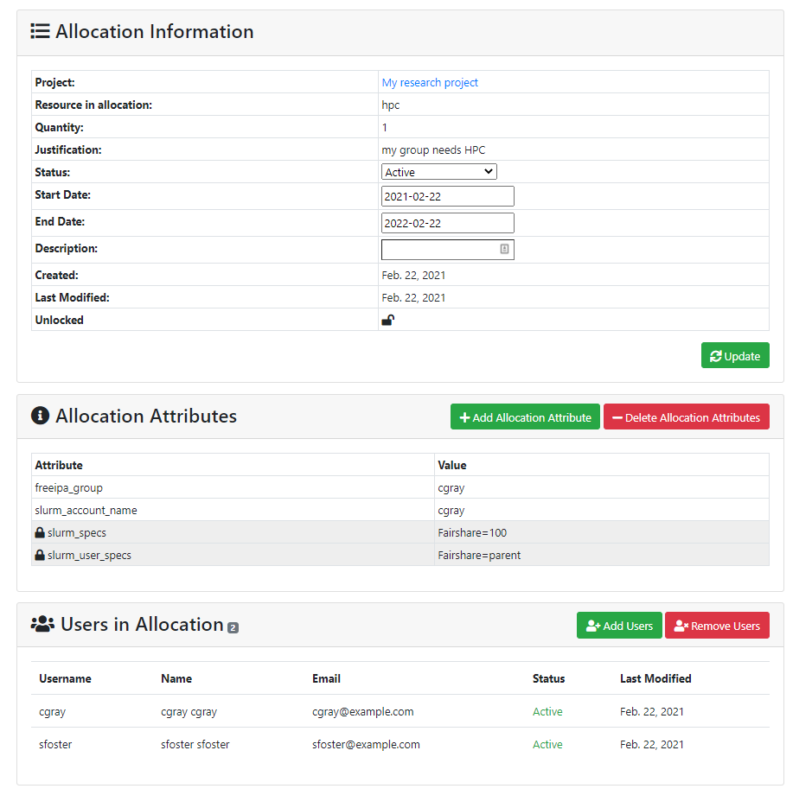Click the Last Modified column header

(x=655, y=678)
